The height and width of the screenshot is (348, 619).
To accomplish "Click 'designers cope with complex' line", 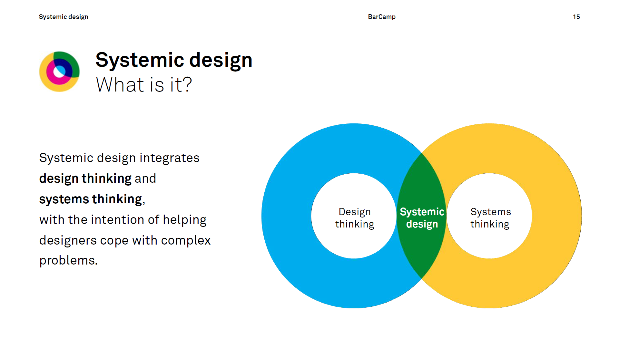I will [125, 240].
